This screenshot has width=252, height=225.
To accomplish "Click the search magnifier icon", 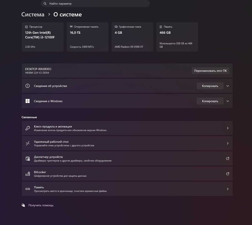I will tap(45, 4).
